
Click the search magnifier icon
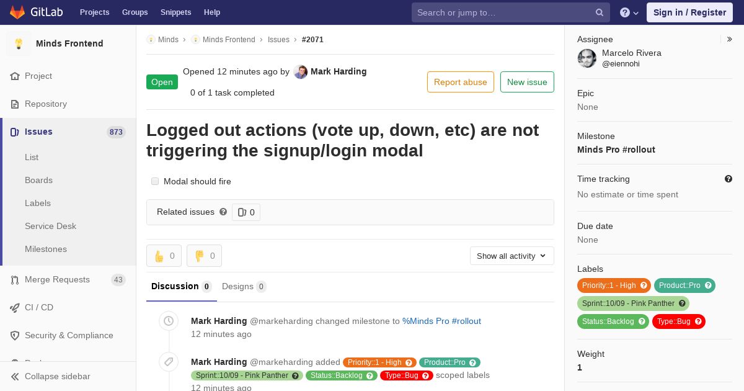(x=600, y=12)
